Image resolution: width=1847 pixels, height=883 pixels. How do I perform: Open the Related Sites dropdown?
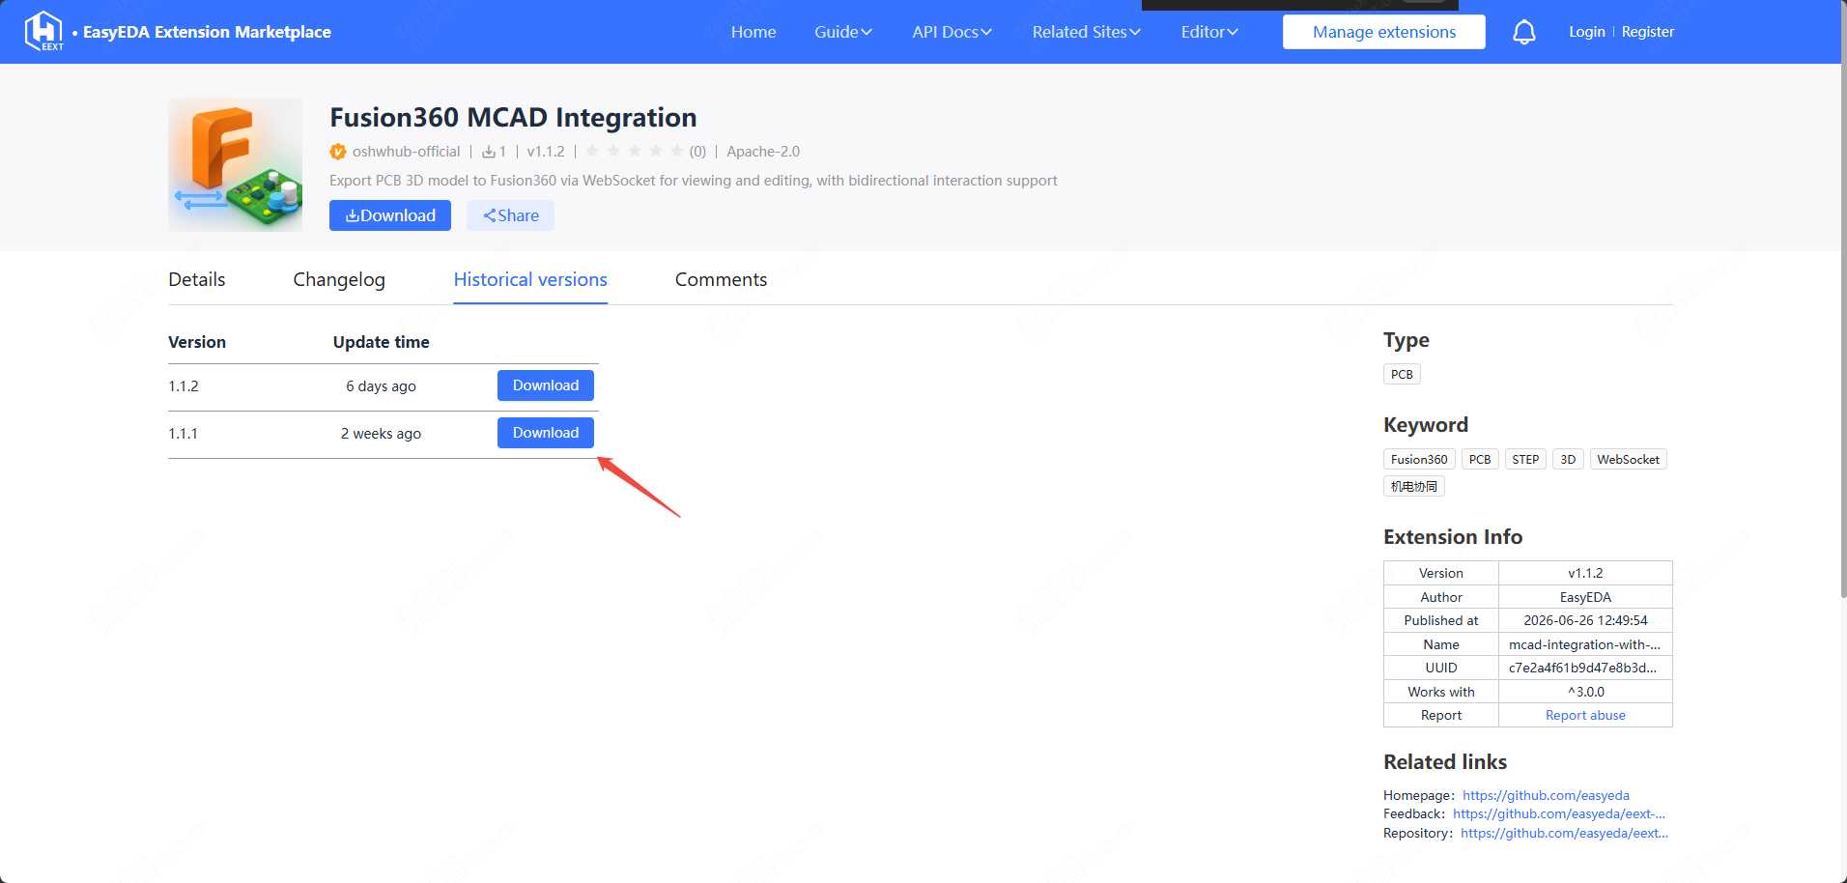(x=1086, y=32)
